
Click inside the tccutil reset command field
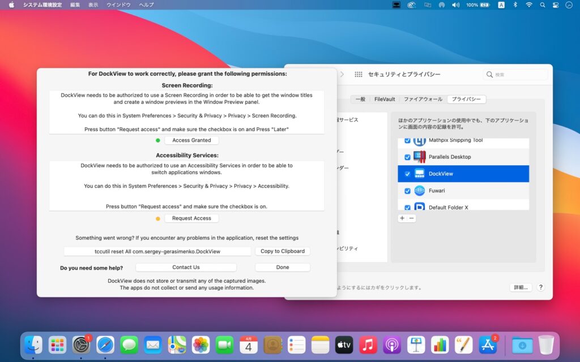[x=156, y=251]
